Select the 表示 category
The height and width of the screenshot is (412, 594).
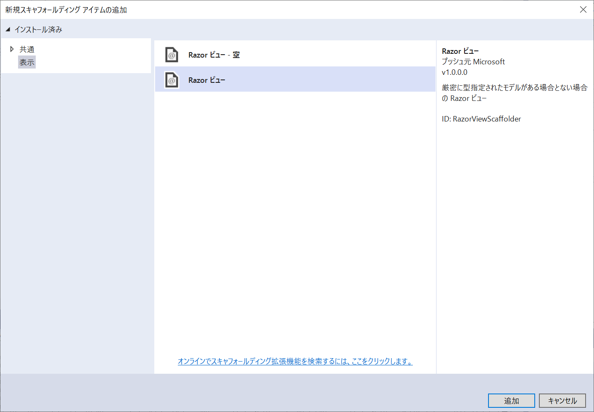pyautogui.click(x=27, y=62)
